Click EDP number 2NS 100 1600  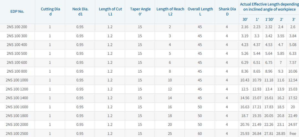click(x=17, y=107)
